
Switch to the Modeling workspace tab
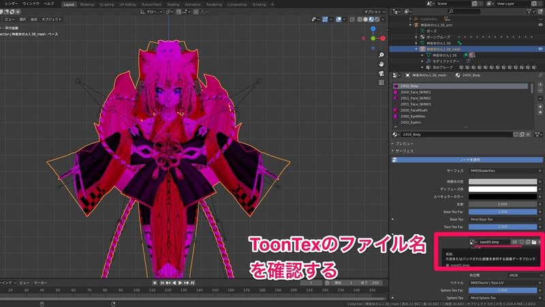tap(87, 5)
